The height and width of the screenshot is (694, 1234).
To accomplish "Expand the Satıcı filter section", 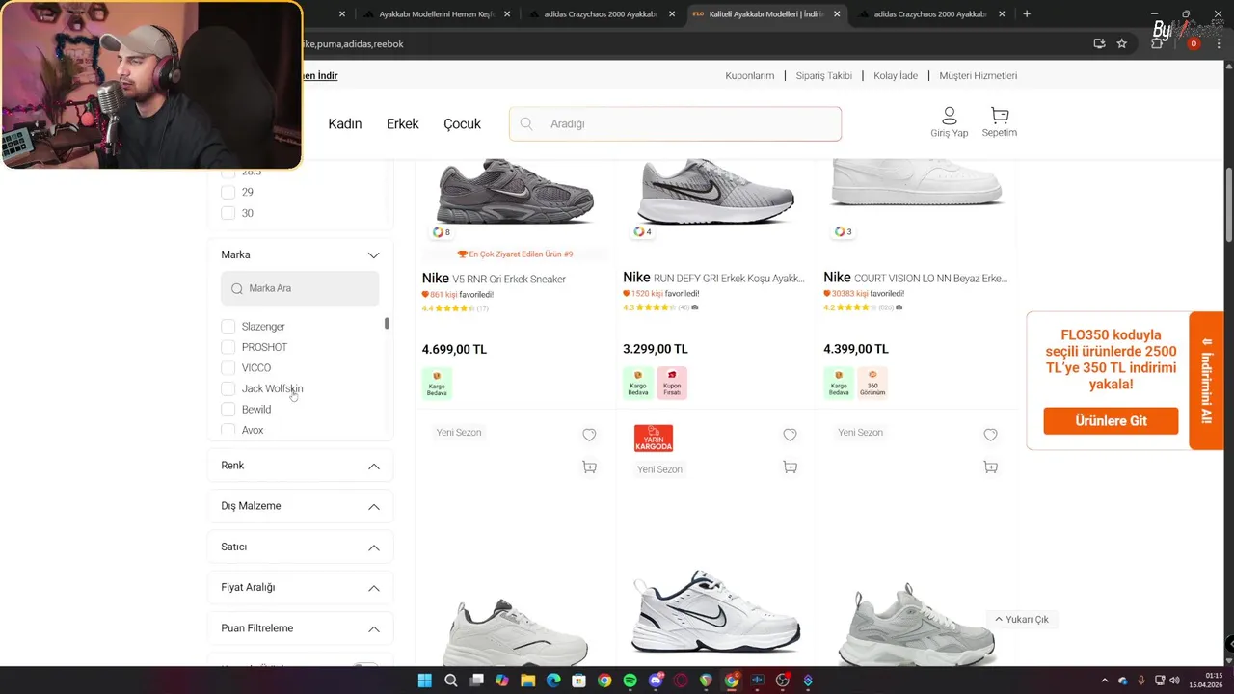I will tap(373, 547).
